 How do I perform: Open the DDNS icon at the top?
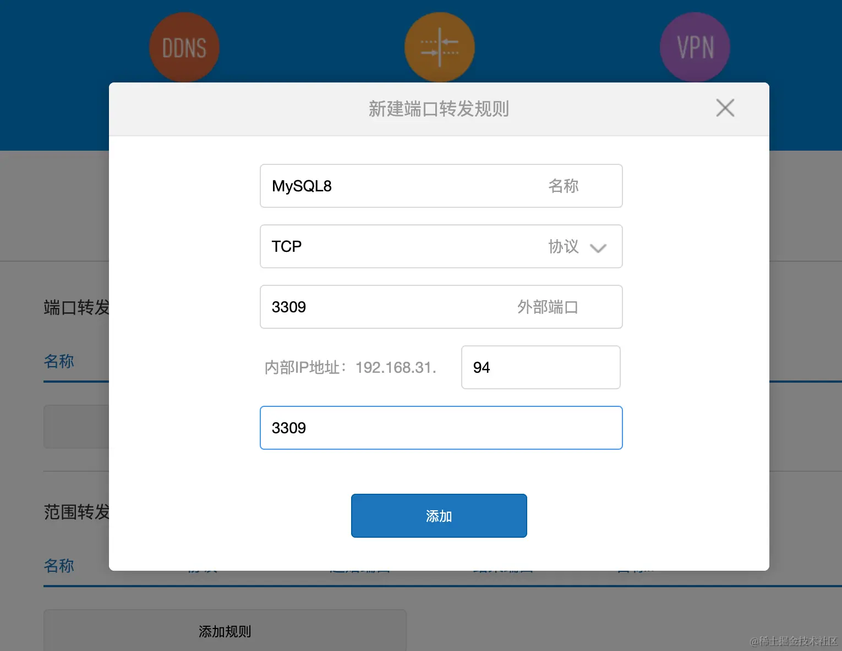tap(184, 47)
